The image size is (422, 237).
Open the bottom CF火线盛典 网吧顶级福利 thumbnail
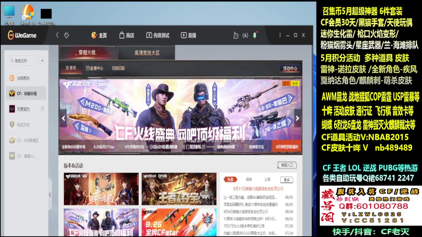(101, 222)
